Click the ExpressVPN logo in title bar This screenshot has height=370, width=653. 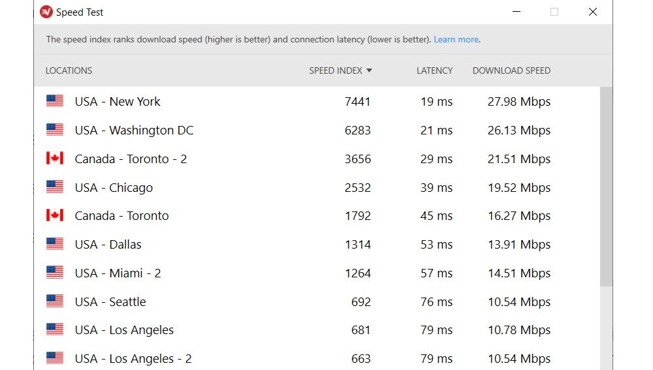click(46, 12)
